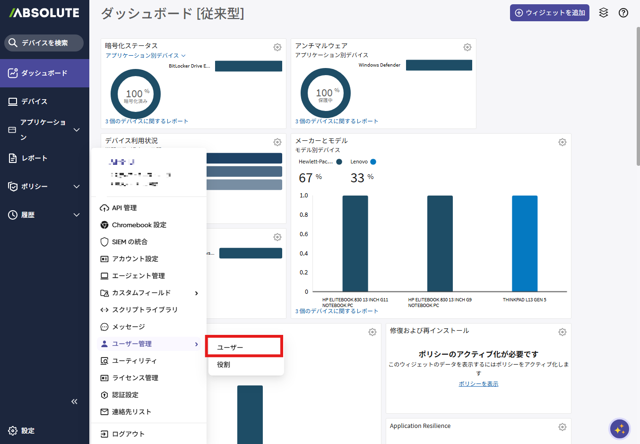Click gear icon on 修復および再インストール widget
The width and height of the screenshot is (640, 444).
562,332
